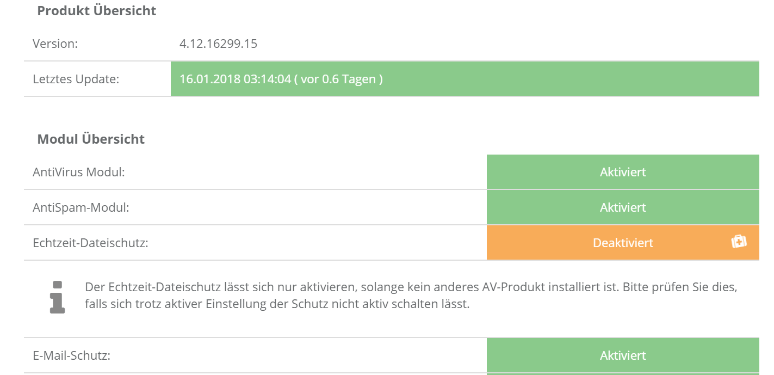Toggle the AntiSpam-Modul Aktiviert status

(x=623, y=207)
